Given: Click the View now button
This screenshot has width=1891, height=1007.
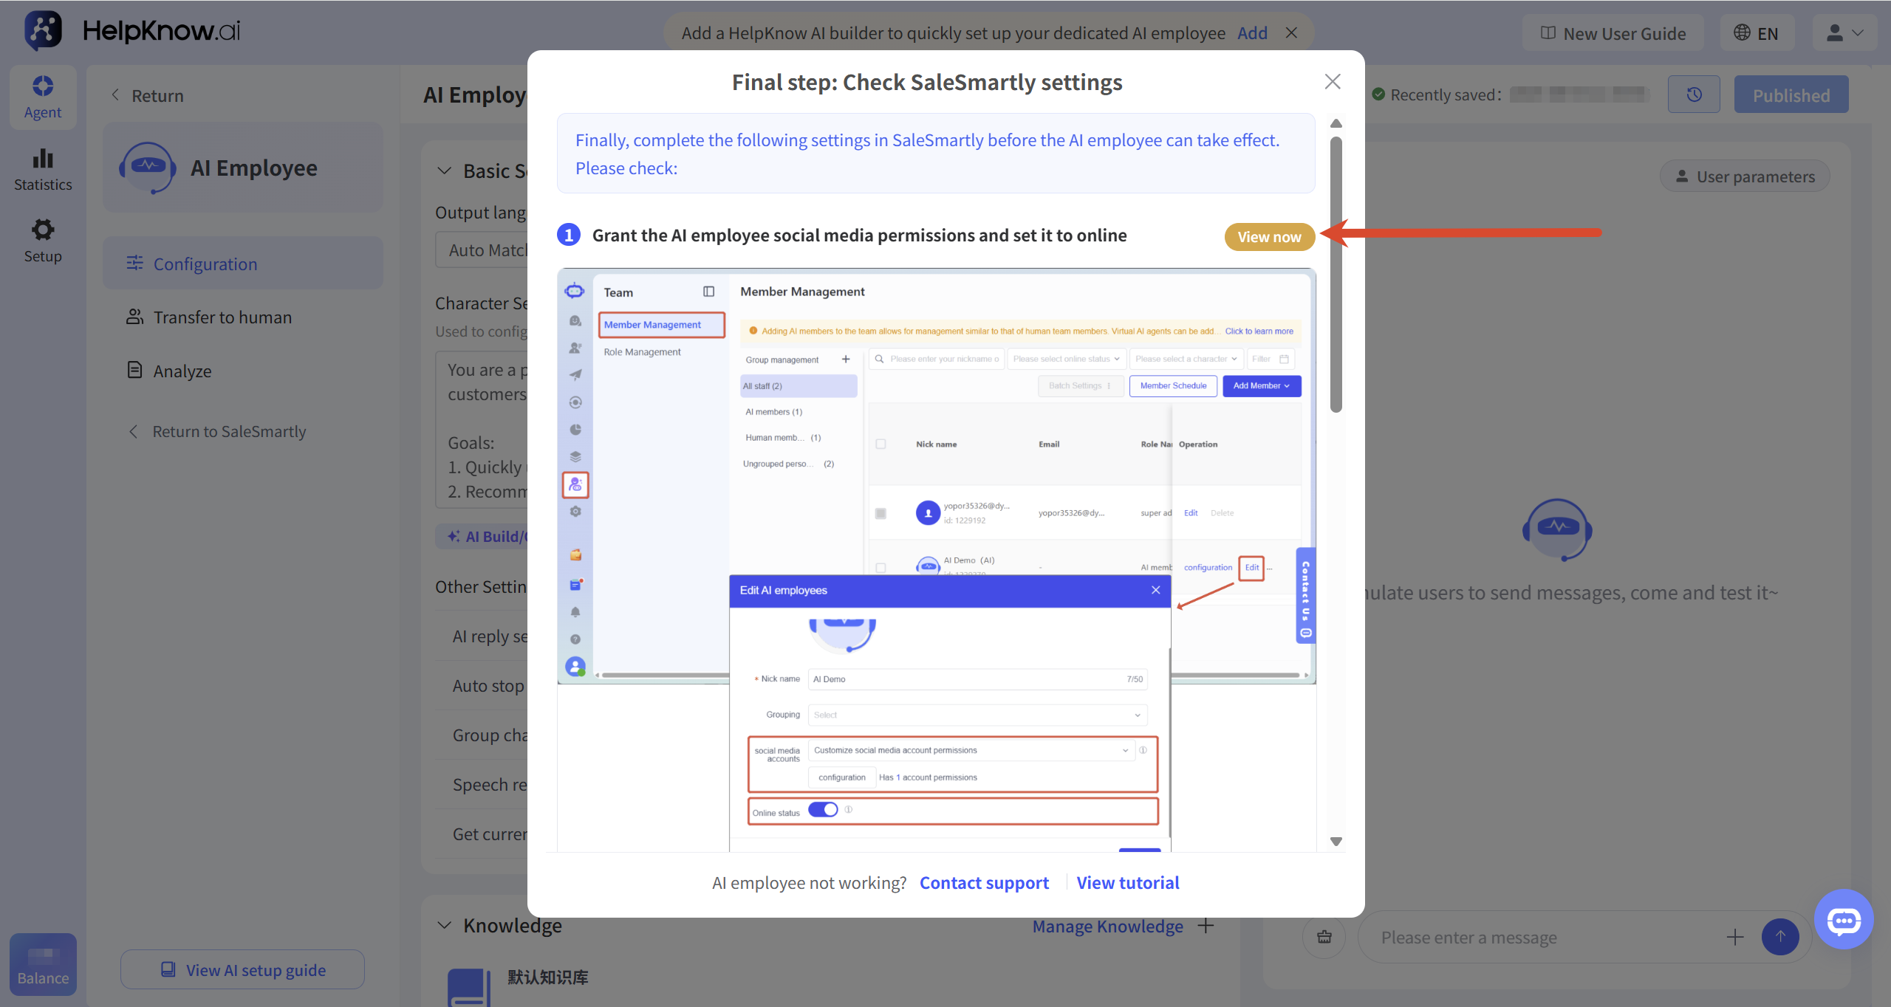Looking at the screenshot, I should pos(1269,237).
